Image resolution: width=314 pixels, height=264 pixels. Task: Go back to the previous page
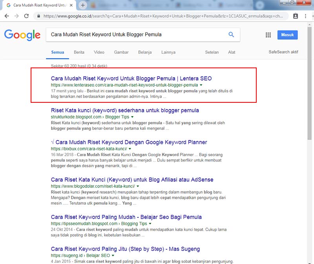(x=7, y=16)
